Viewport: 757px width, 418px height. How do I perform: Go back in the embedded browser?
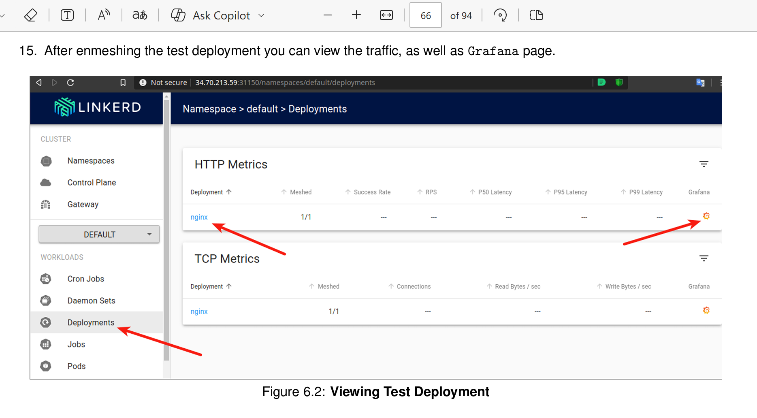[x=39, y=83]
